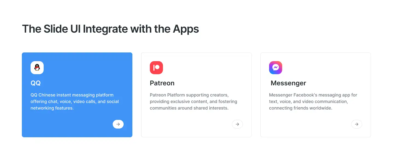Click 'text, voice, and video communication' line
This screenshot has width=393, height=159.
308,102
